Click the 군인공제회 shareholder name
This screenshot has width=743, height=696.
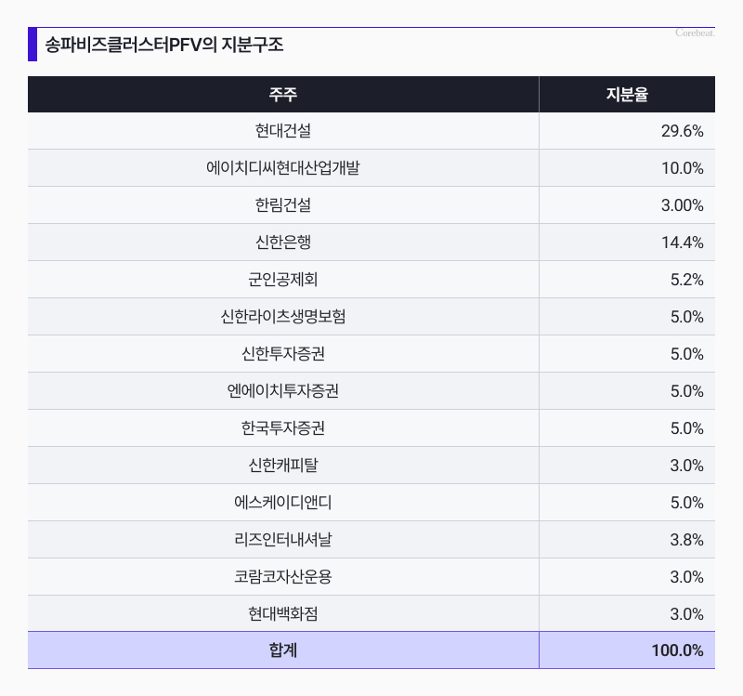pyautogui.click(x=283, y=280)
